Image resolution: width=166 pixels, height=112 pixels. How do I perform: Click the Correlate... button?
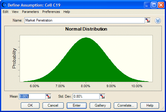(x=126, y=105)
